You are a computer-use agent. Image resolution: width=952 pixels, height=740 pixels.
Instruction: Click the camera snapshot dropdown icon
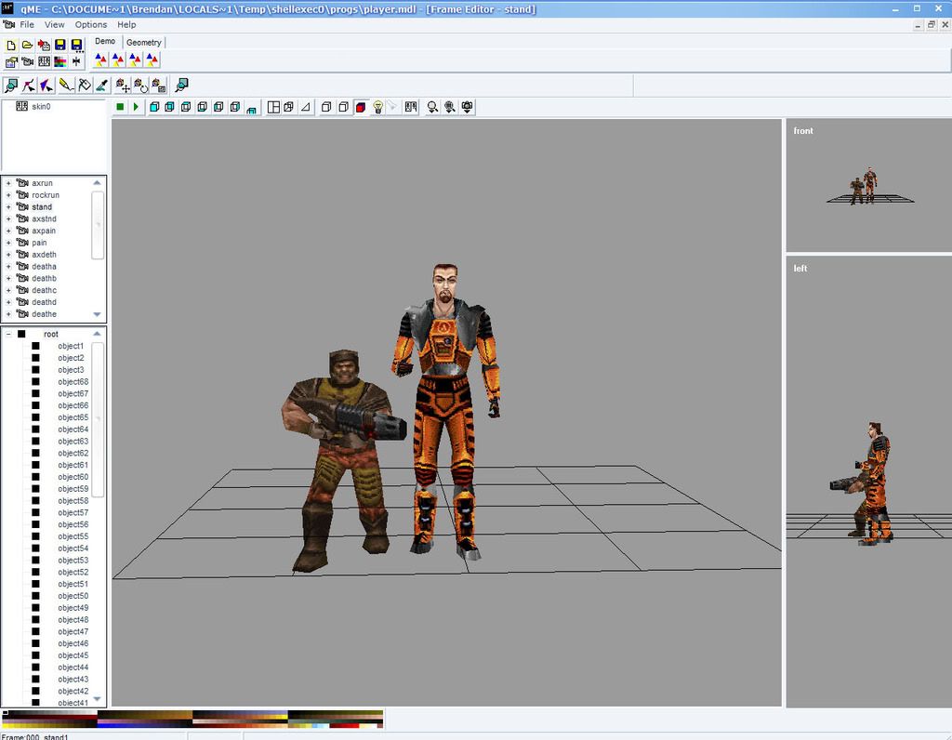[467, 108]
